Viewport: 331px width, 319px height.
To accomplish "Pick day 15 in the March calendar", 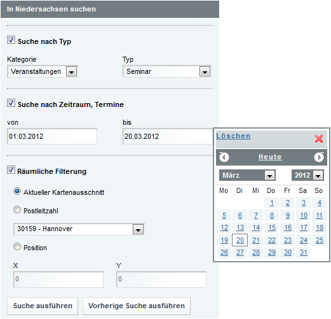I will (272, 228).
